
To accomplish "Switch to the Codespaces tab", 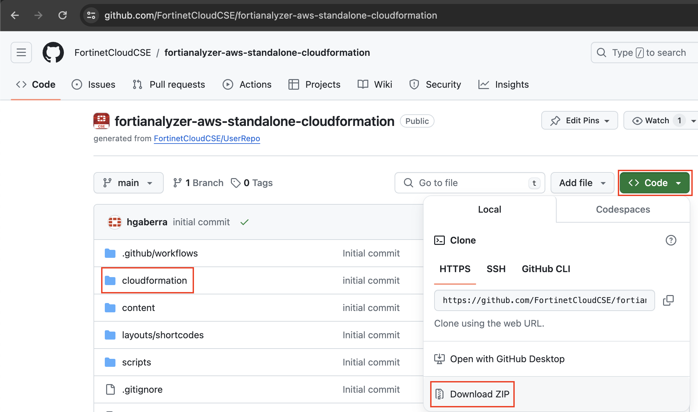I will tap(623, 209).
